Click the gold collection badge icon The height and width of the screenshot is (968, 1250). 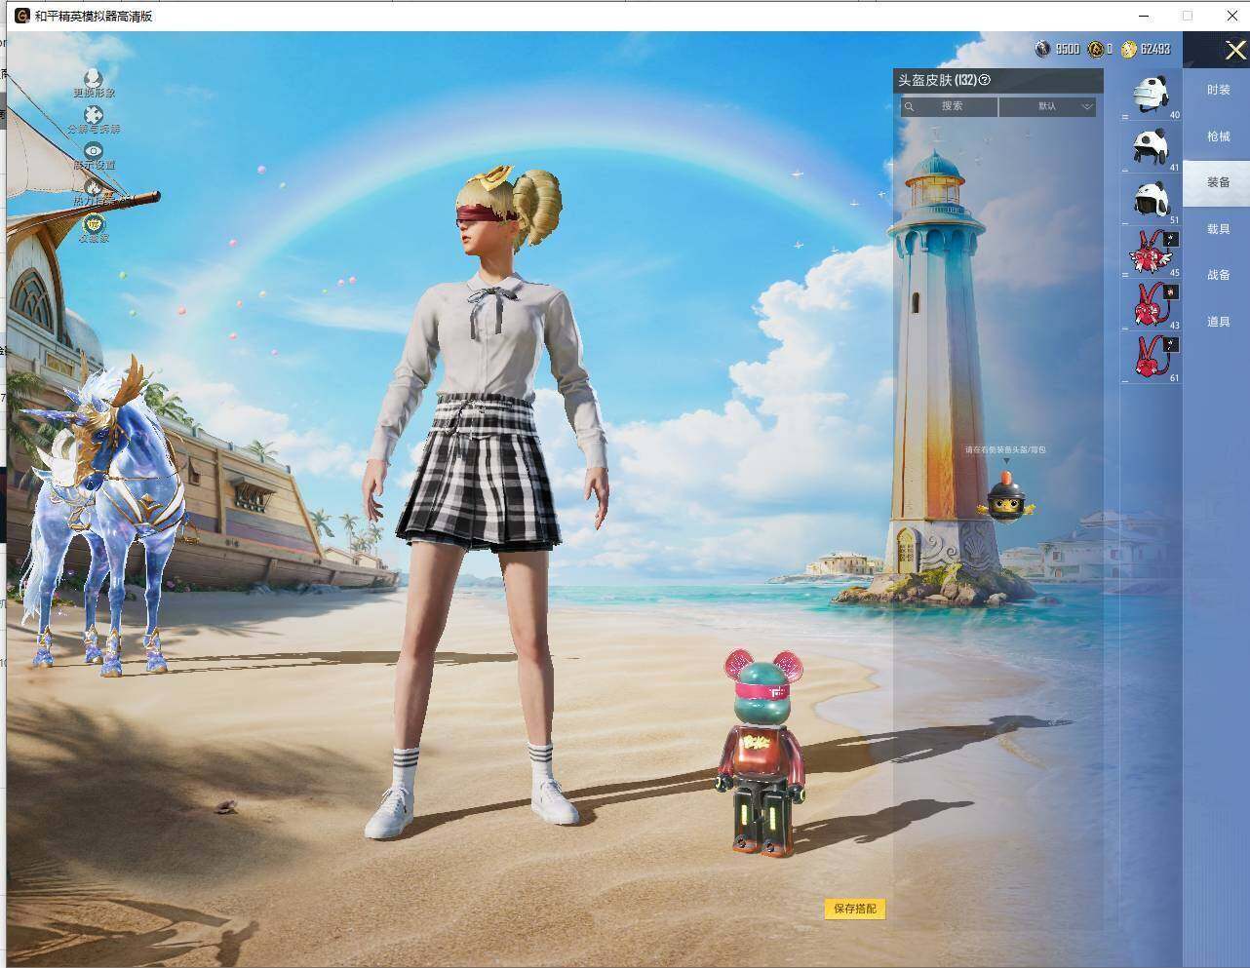94,223
